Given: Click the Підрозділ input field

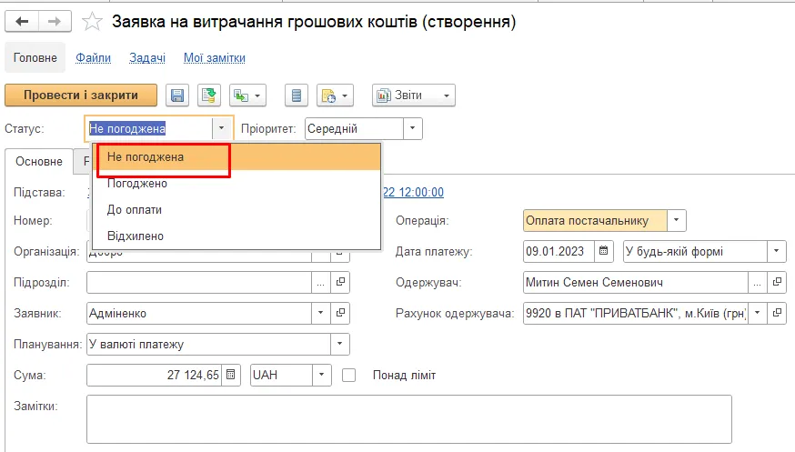Looking at the screenshot, I should pos(199,282).
